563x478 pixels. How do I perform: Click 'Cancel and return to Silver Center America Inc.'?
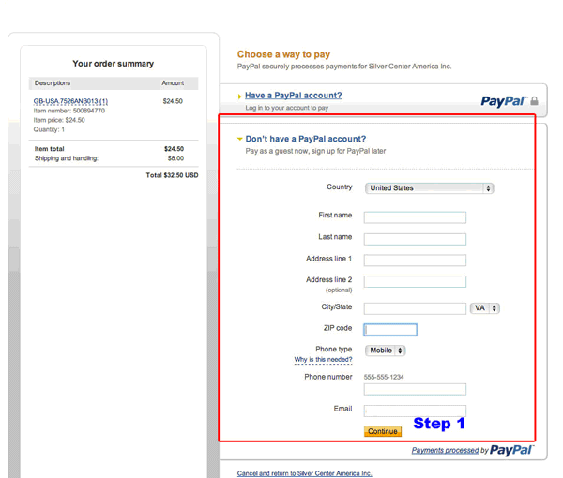click(304, 473)
